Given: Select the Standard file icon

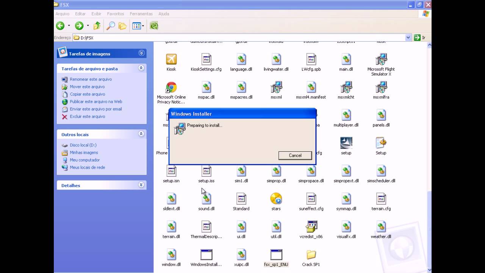Looking at the screenshot, I should pyautogui.click(x=241, y=199).
